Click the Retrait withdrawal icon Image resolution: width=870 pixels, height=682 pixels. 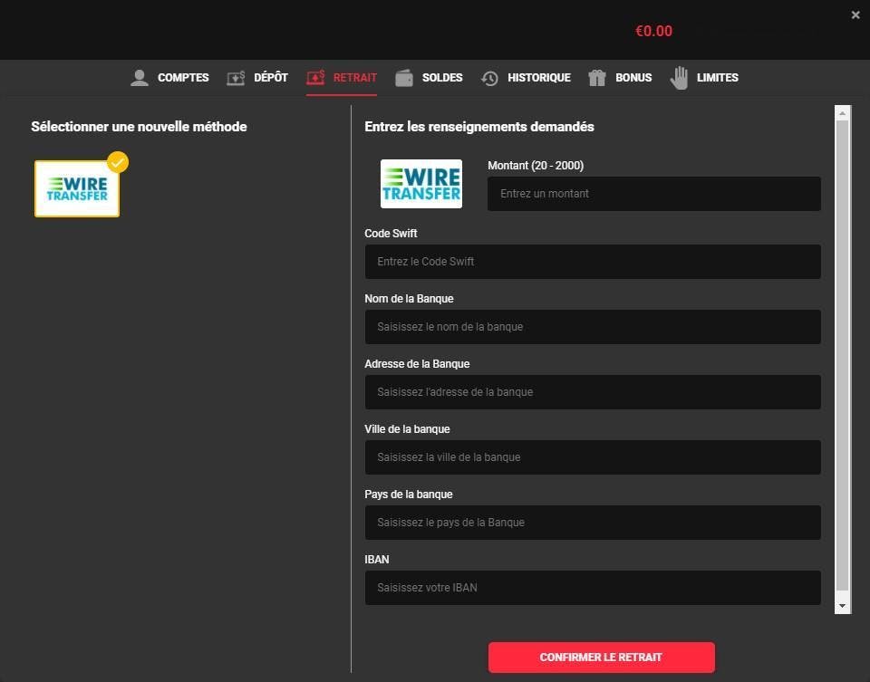pos(315,78)
